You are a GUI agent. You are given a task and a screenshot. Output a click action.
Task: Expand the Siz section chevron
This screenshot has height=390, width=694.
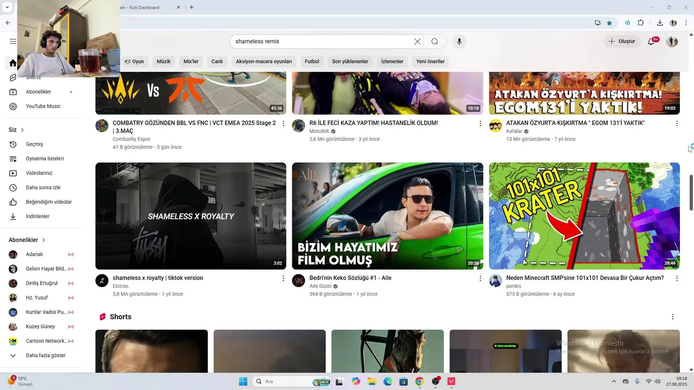[x=22, y=130]
